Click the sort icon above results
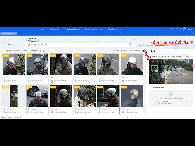195x146 pixels. tap(115, 51)
